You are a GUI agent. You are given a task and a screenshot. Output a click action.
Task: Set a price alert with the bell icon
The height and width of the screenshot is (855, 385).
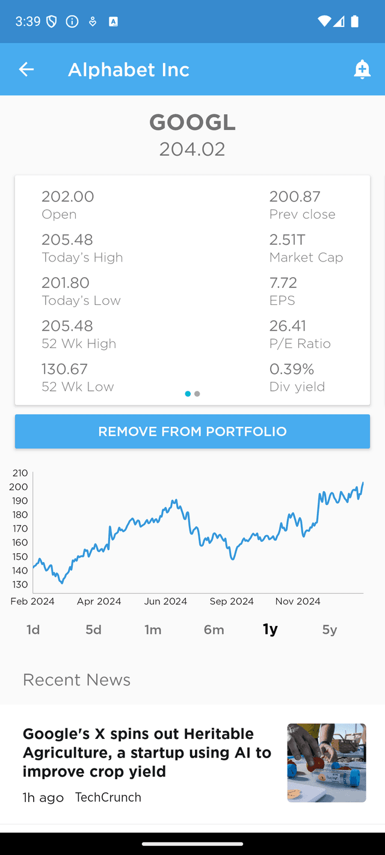point(362,69)
